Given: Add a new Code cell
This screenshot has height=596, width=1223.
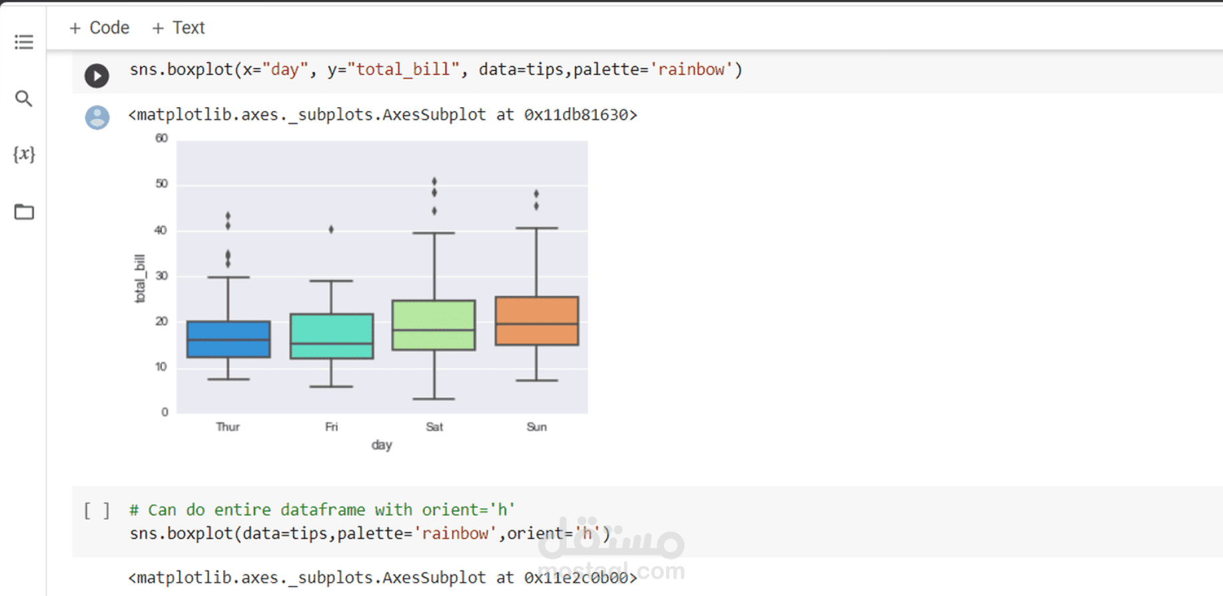Looking at the screenshot, I should click(x=99, y=27).
